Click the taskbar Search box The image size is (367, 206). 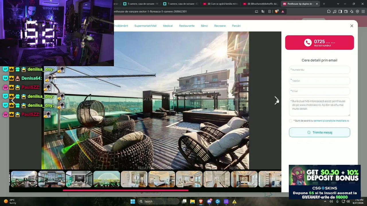158,201
